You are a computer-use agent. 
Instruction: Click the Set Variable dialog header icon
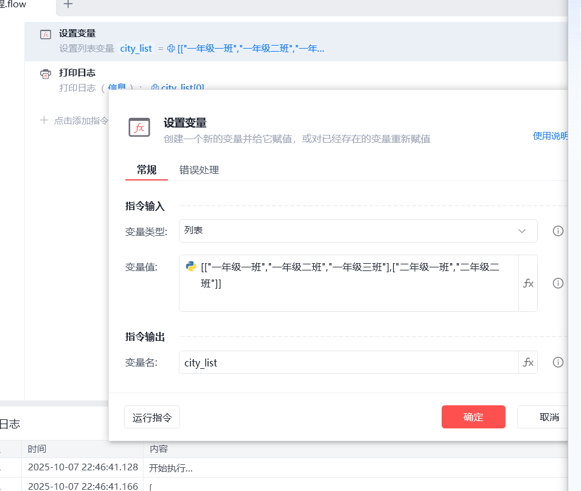[139, 128]
